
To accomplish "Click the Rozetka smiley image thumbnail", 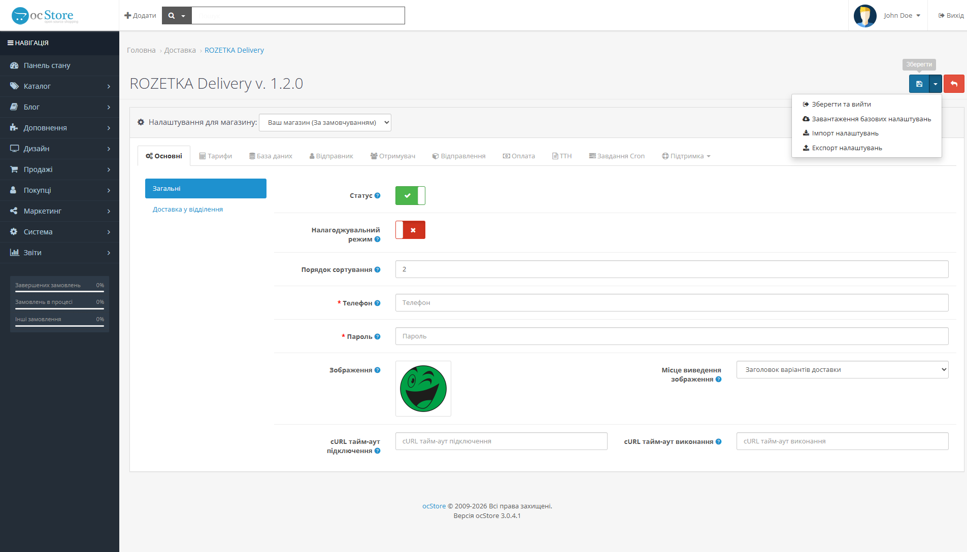I will pyautogui.click(x=423, y=389).
